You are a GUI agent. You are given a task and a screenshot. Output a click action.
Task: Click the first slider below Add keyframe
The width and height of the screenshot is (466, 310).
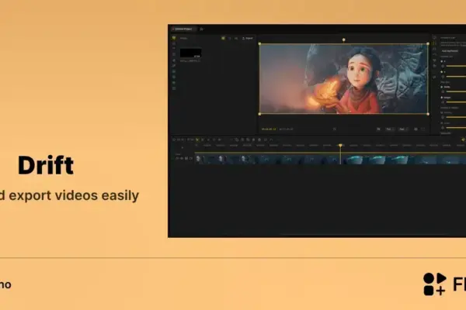[456, 66]
